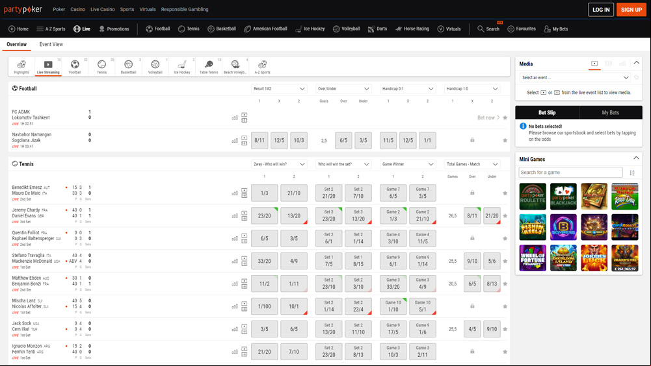Open Responsible Gambling in top menu
The image size is (651, 366).
[x=185, y=9]
